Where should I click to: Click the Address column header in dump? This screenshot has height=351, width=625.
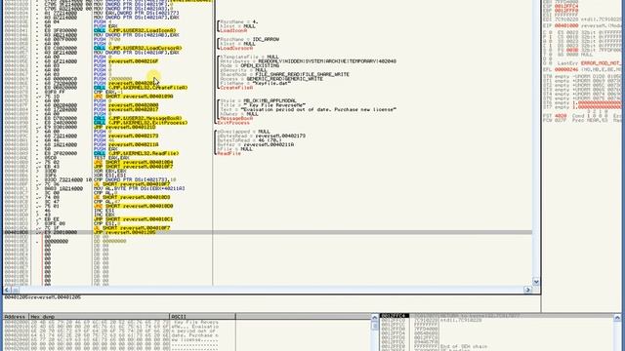tap(16, 317)
